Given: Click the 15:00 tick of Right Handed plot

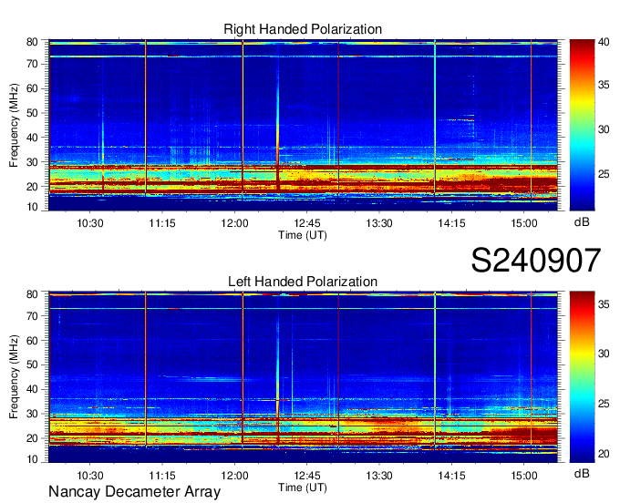Looking at the screenshot, I should [x=524, y=223].
